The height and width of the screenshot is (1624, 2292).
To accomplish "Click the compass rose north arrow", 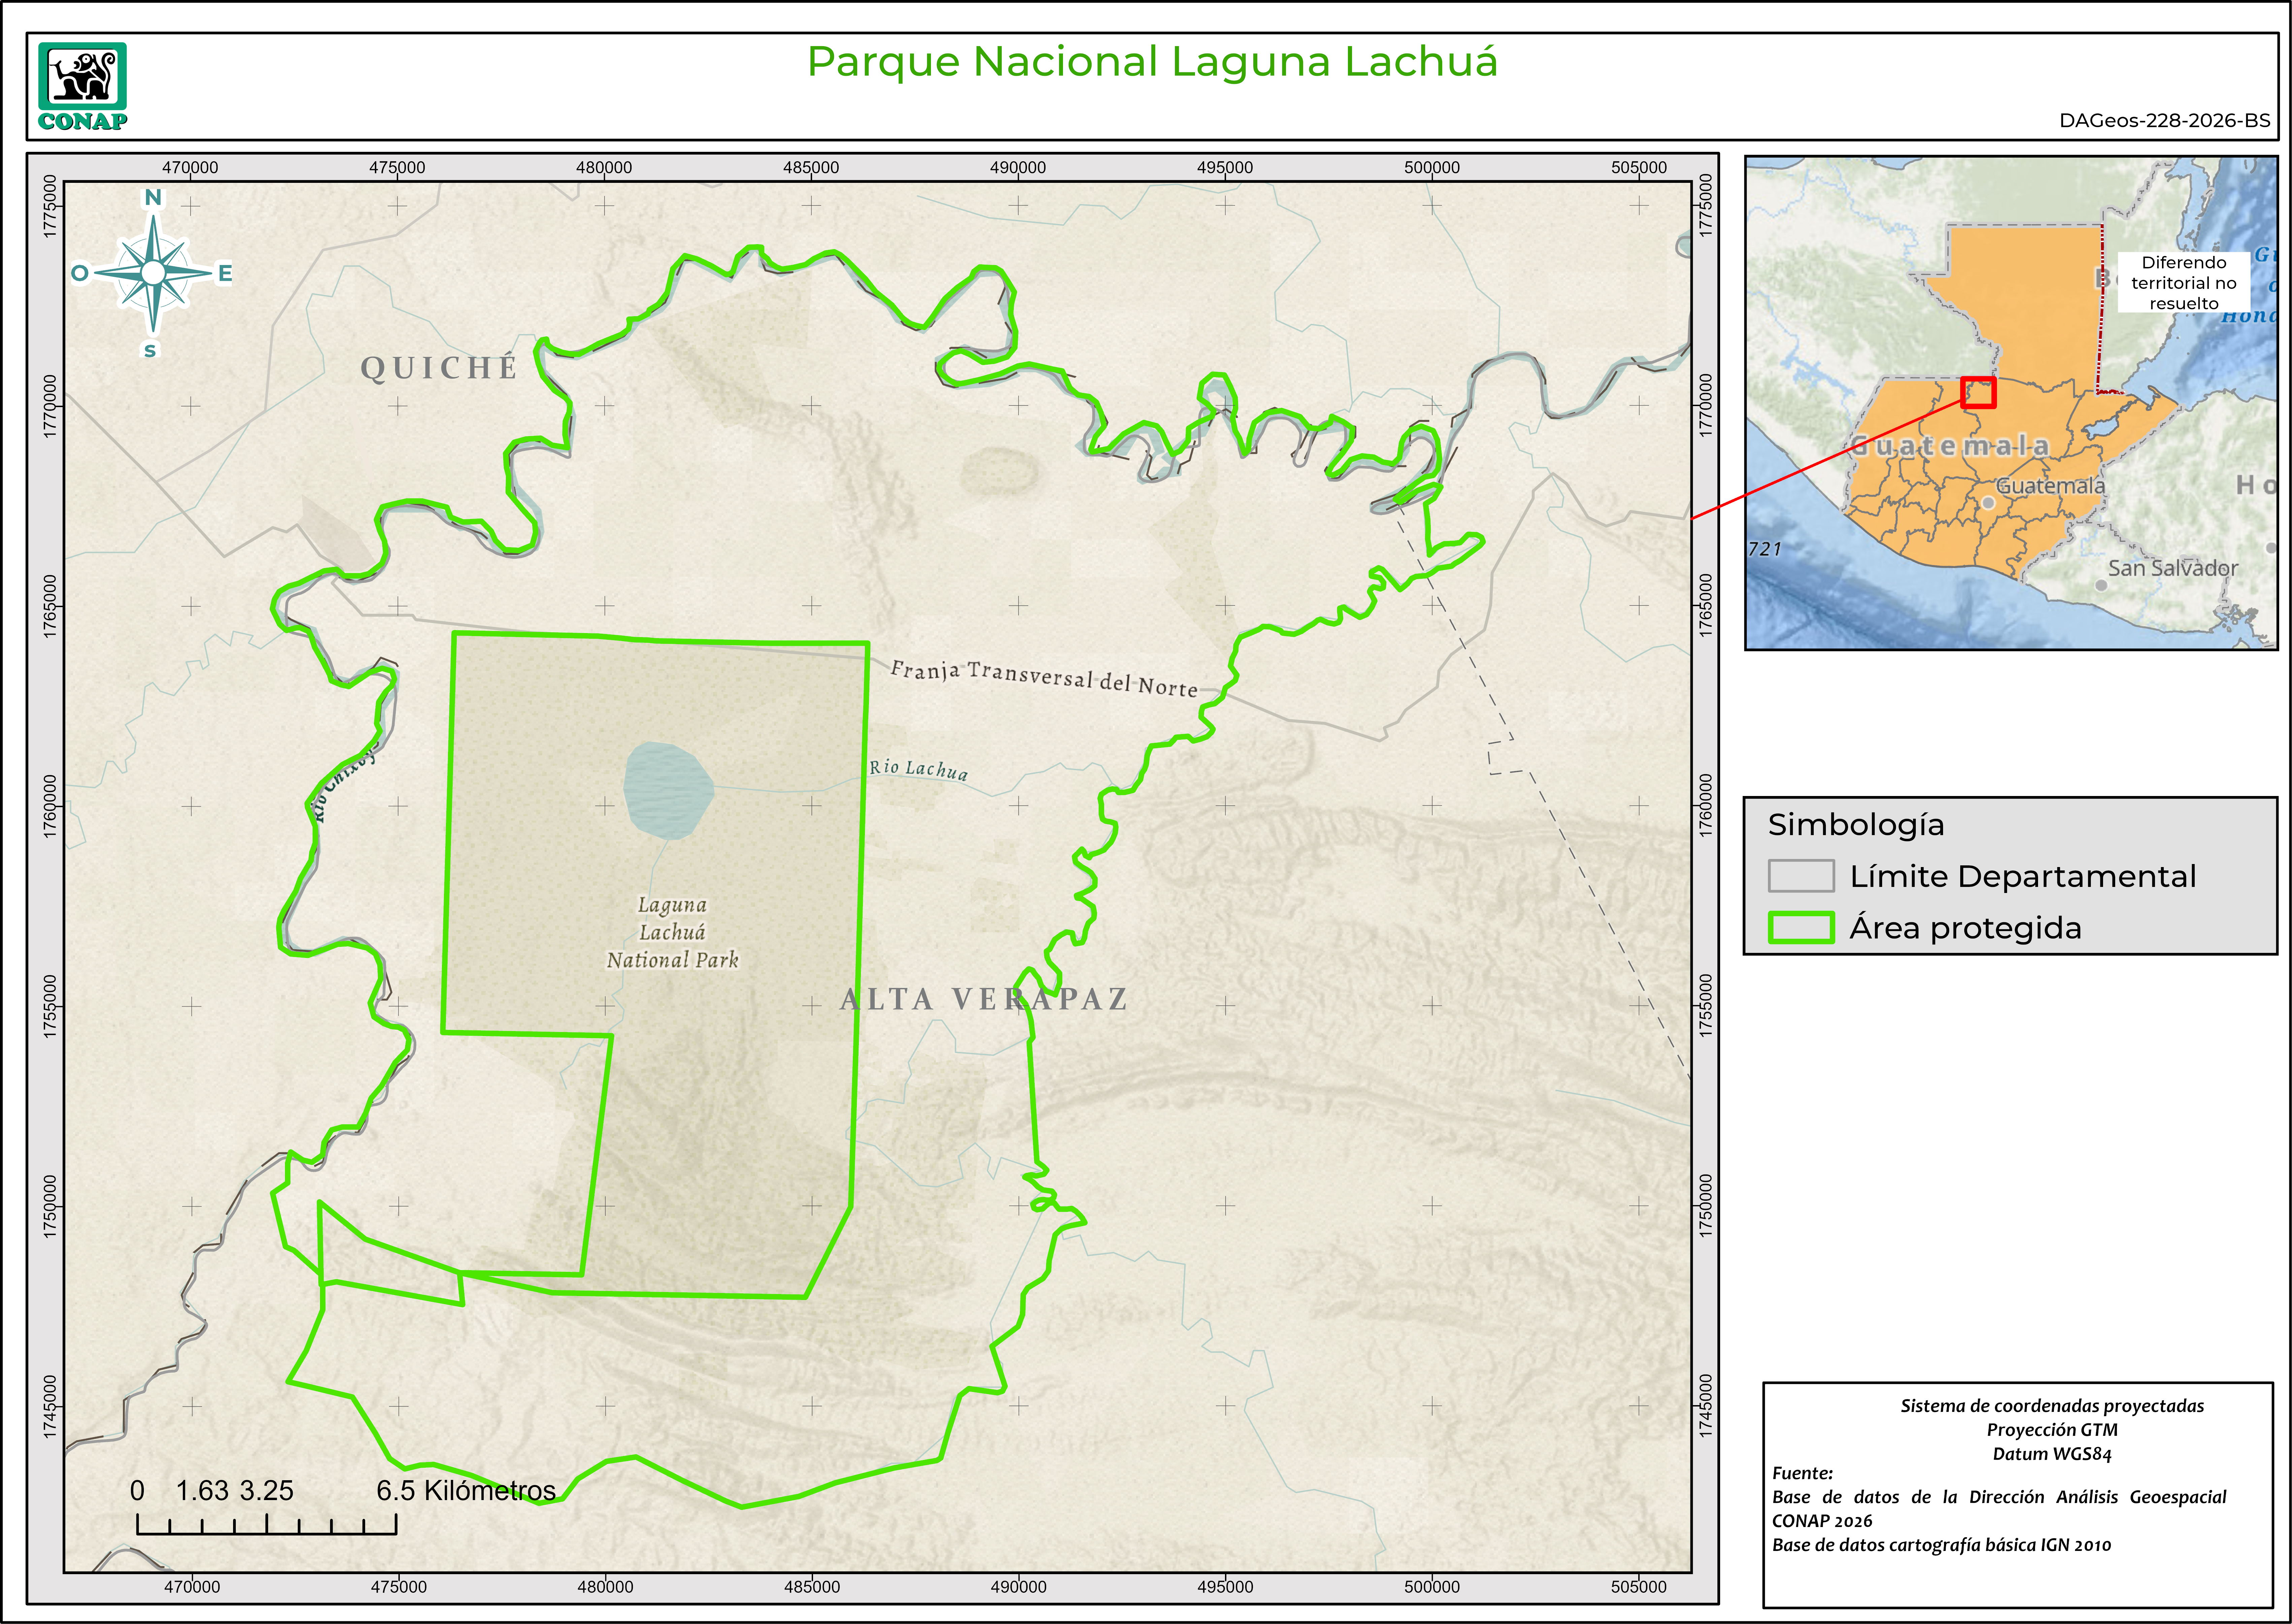I will pyautogui.click(x=153, y=272).
